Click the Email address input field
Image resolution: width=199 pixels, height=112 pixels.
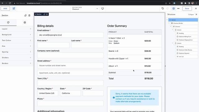coord(70,35)
